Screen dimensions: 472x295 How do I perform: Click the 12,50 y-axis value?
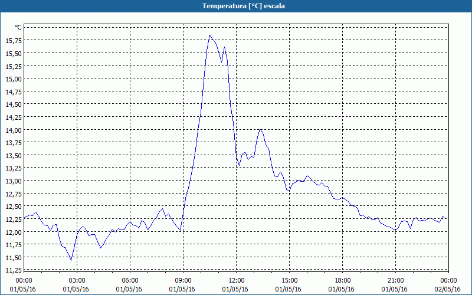click(13, 206)
